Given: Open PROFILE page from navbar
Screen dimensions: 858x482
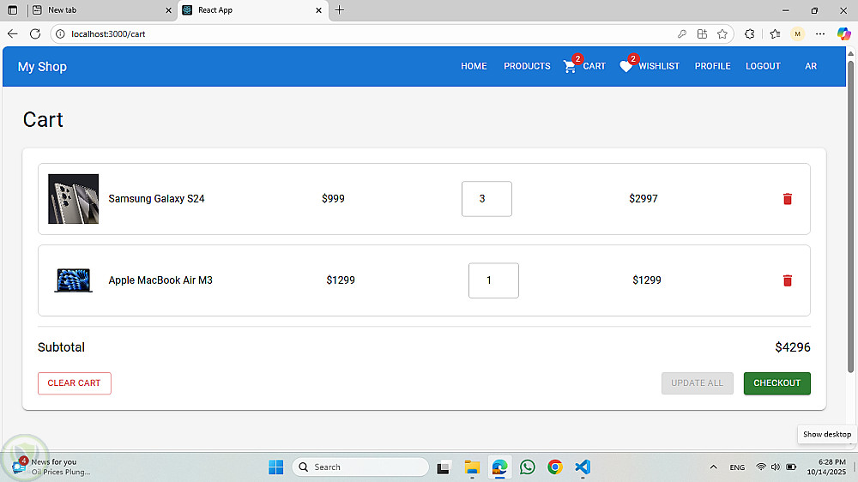Looking at the screenshot, I should 712,66.
